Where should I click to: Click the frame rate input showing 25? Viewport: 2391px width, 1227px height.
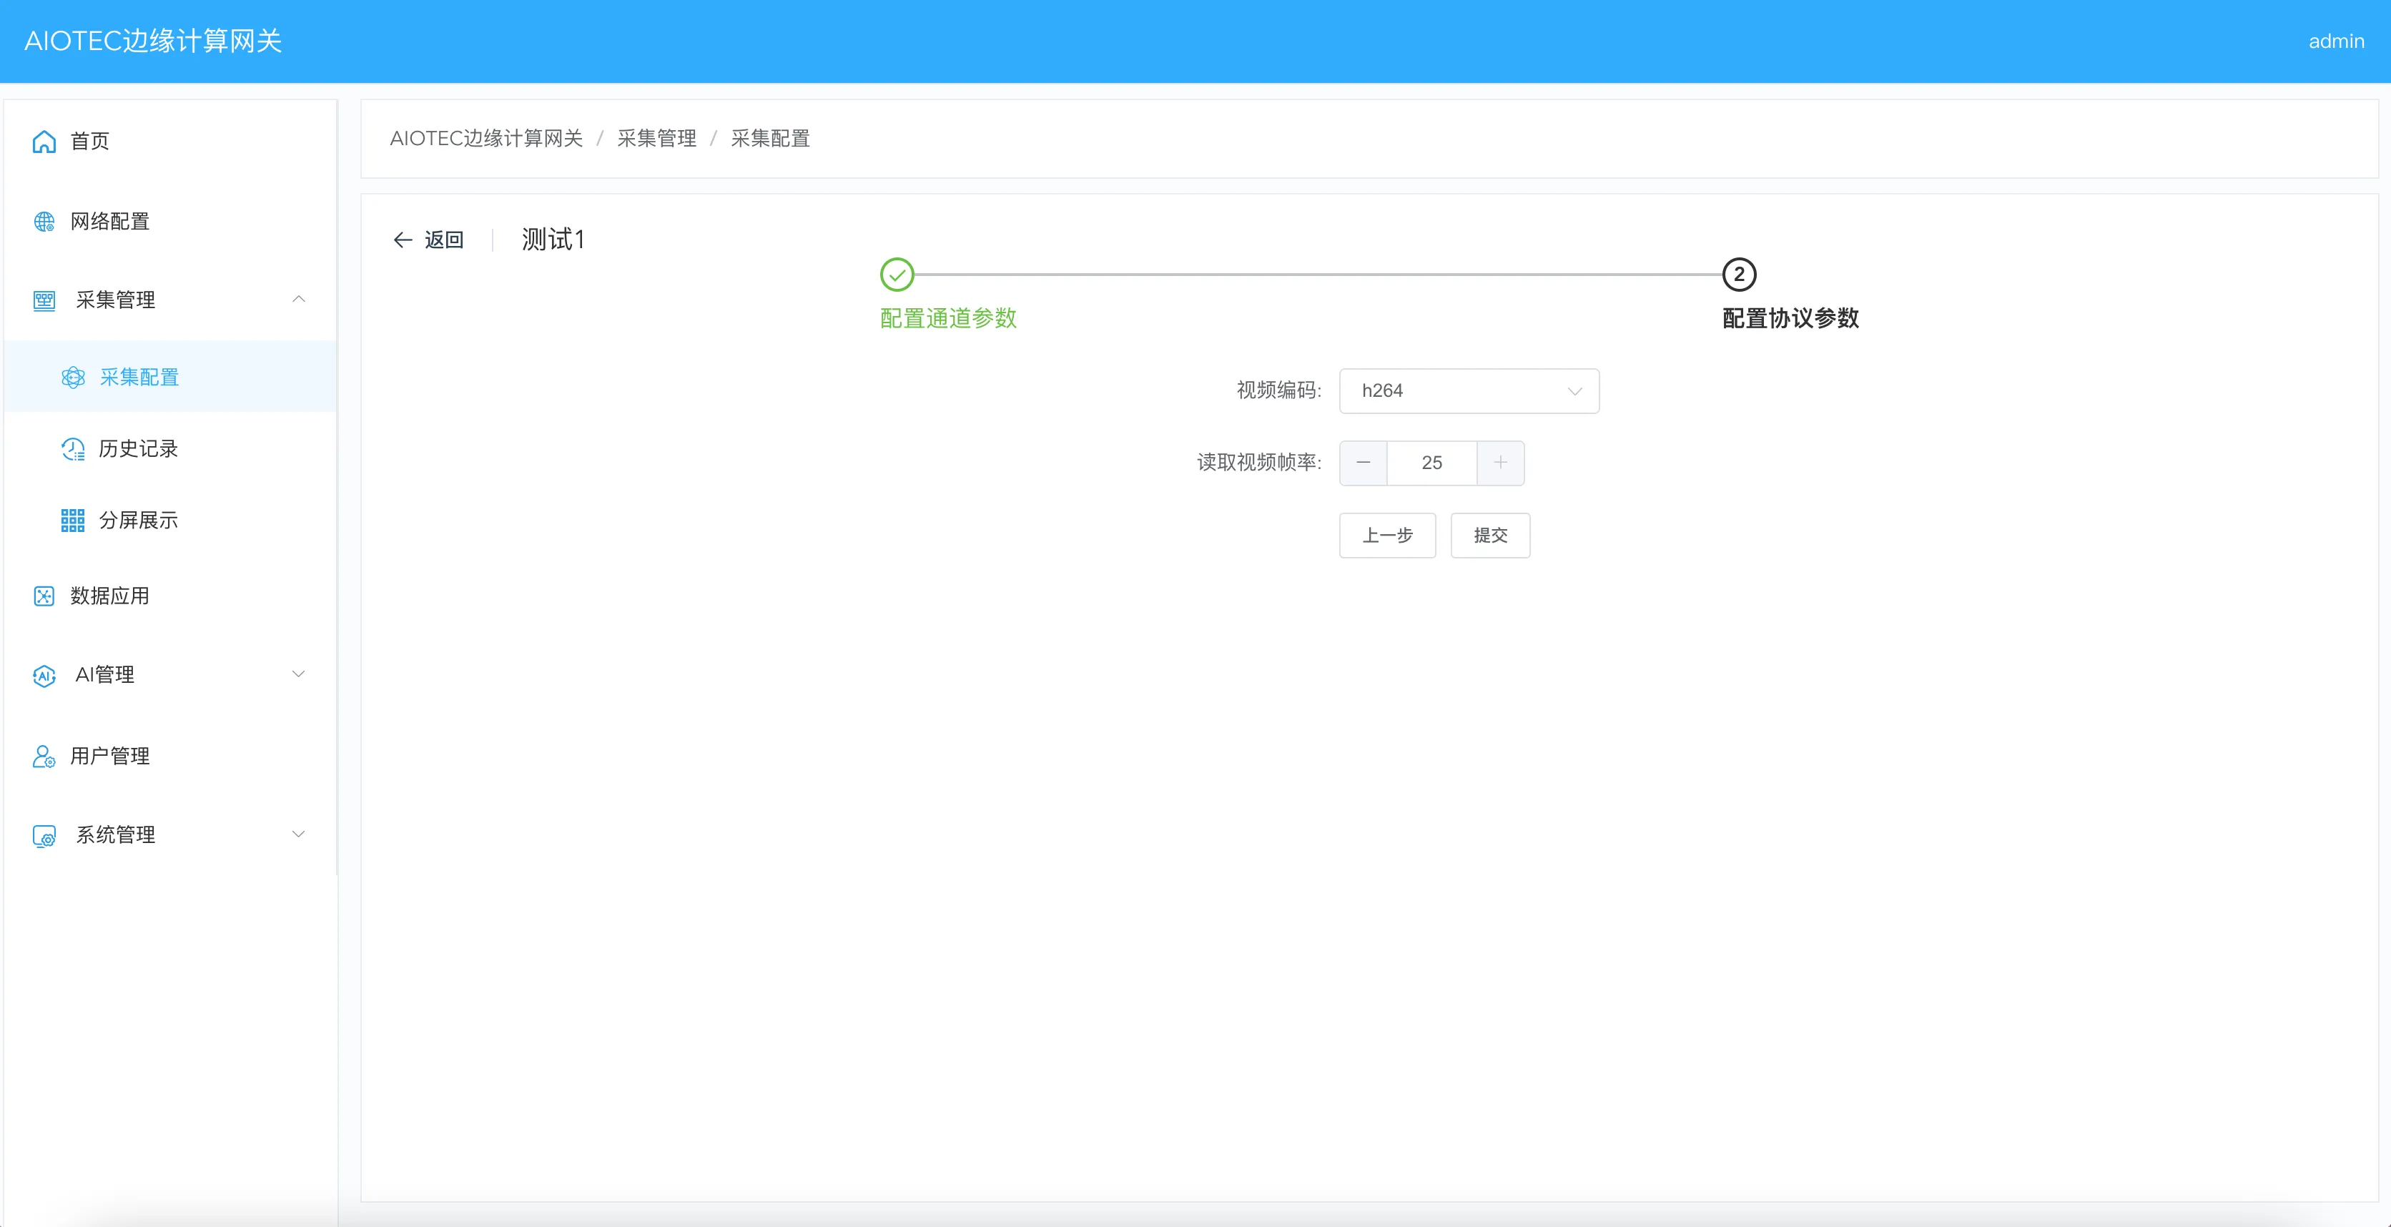point(1431,462)
